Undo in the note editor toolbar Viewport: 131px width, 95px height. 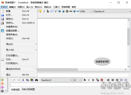tap(14, 80)
